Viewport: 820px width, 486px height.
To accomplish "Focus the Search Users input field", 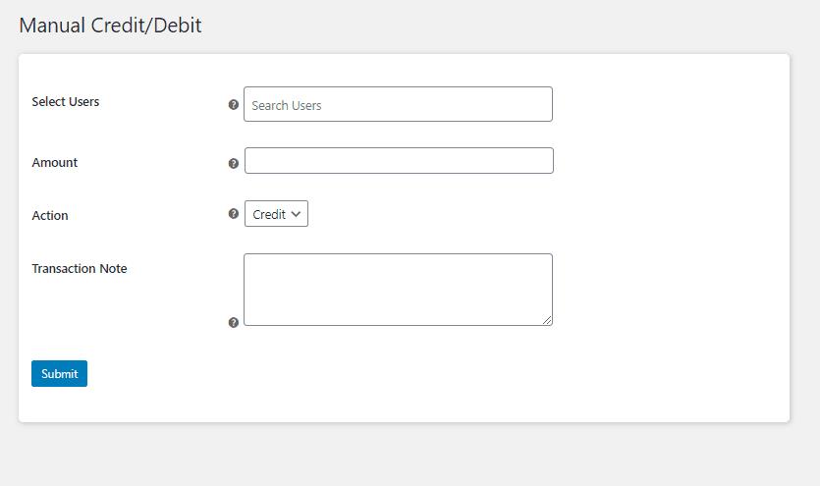I will (398, 104).
